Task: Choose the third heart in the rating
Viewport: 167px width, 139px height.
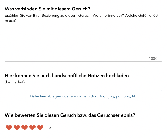Action: pyautogui.click(x=25, y=128)
